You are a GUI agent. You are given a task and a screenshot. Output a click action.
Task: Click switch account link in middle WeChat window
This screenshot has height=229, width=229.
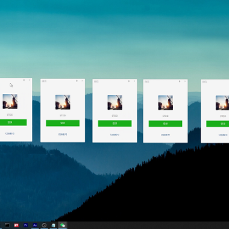pos(114,135)
